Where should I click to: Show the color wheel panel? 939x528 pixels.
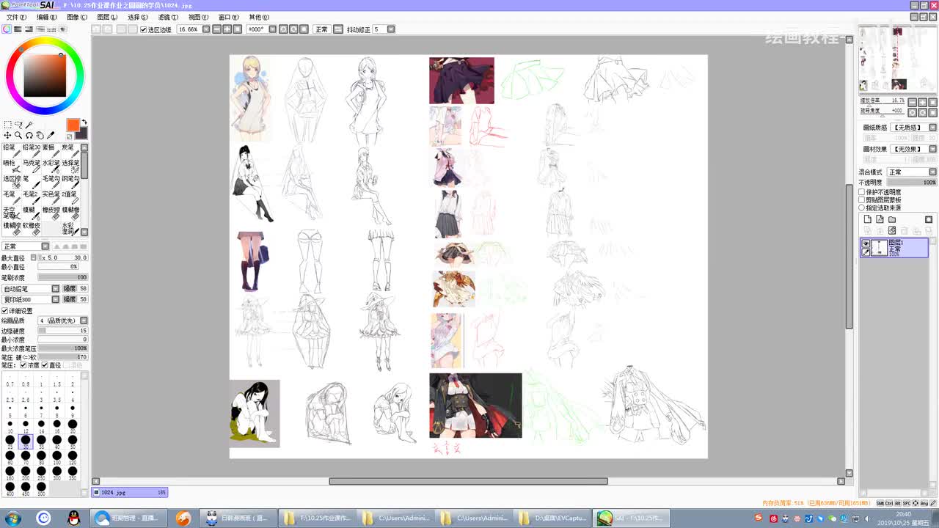[x=7, y=29]
